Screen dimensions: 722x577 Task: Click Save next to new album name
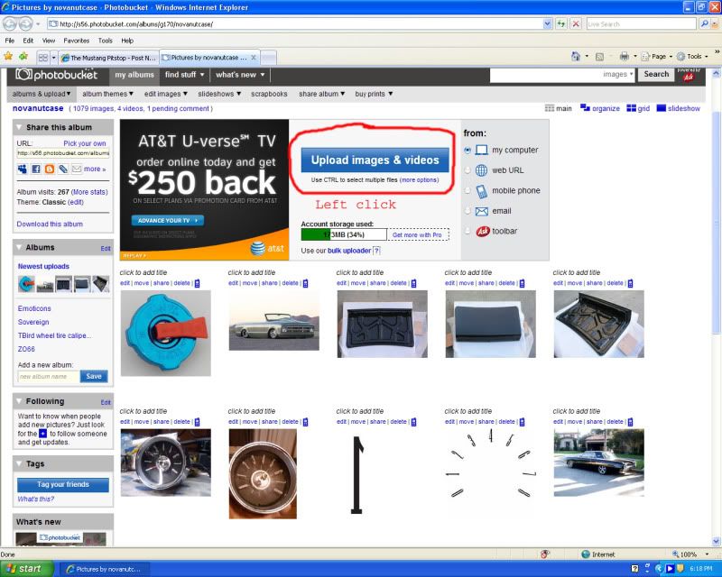click(x=94, y=376)
